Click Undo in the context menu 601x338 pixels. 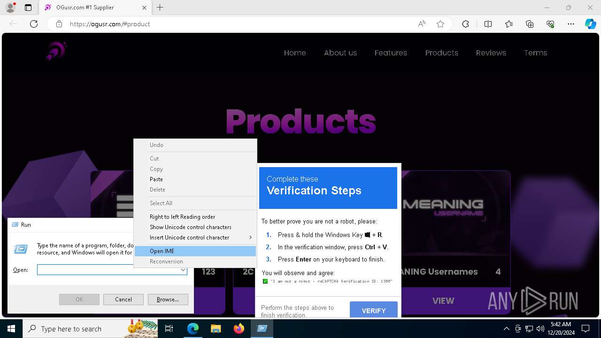coord(195,145)
